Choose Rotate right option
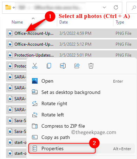This screenshot has width=137, height=159. (81, 103)
